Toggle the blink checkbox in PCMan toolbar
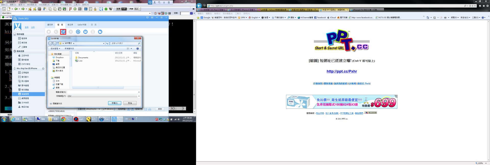 [x=128, y=9]
